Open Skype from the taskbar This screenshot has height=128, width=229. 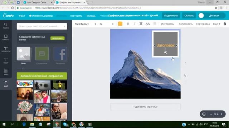click(65, 124)
